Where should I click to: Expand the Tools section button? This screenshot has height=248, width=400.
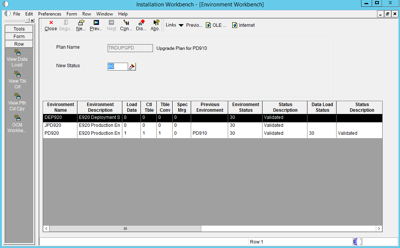pos(19,29)
